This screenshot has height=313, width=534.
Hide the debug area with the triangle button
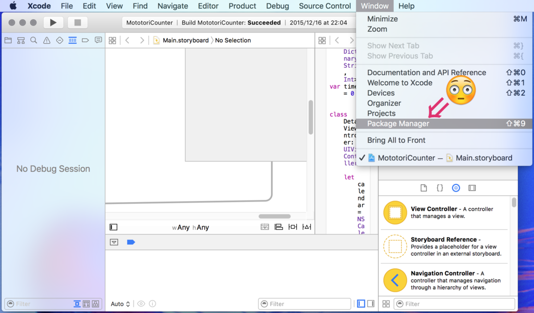tap(114, 242)
